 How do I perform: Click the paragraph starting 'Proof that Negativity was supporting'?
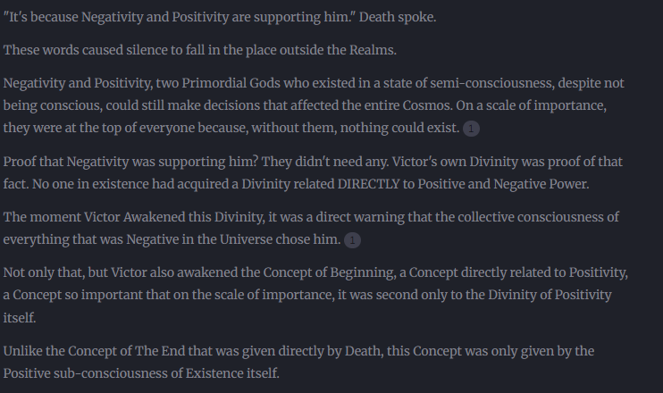click(x=313, y=173)
